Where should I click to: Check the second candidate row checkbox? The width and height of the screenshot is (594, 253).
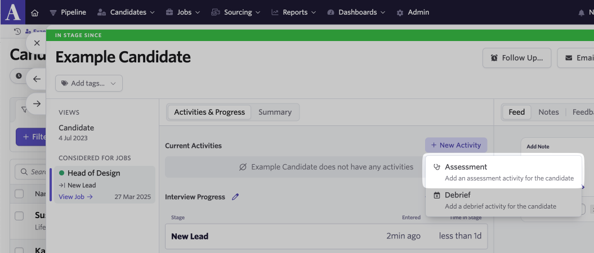[x=19, y=250]
